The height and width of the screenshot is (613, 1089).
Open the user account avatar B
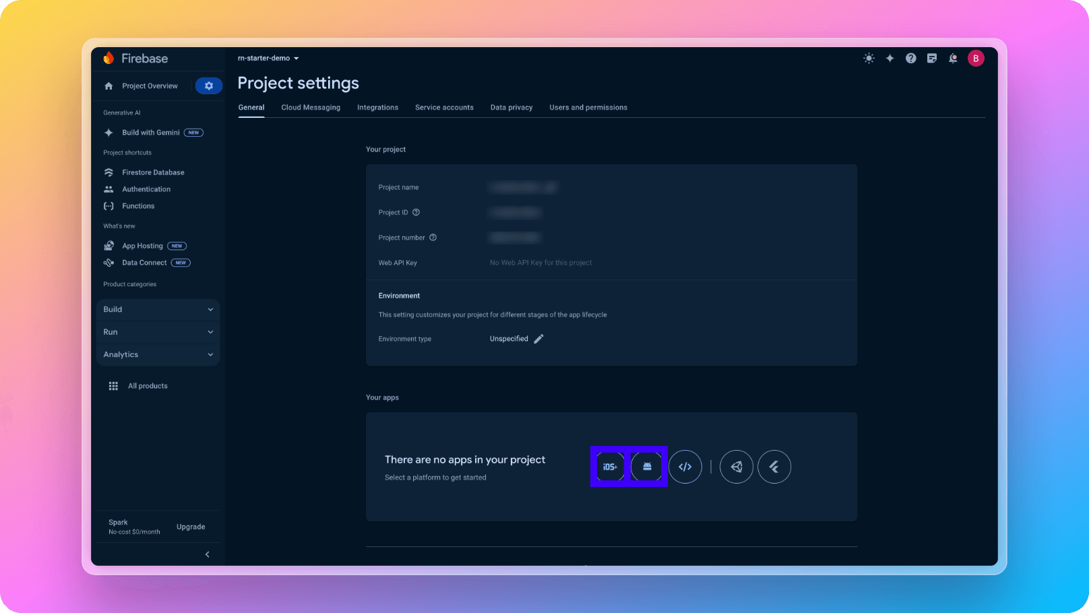point(976,59)
